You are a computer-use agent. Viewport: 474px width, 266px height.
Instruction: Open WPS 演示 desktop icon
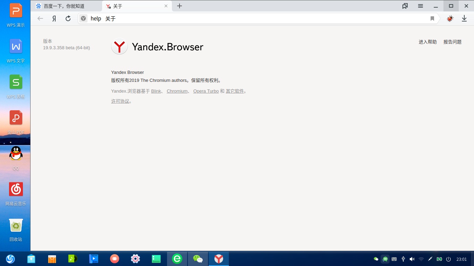pos(16,15)
